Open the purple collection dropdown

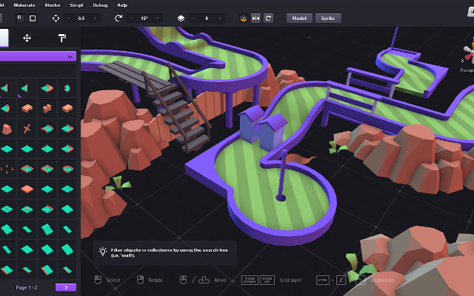[38, 56]
